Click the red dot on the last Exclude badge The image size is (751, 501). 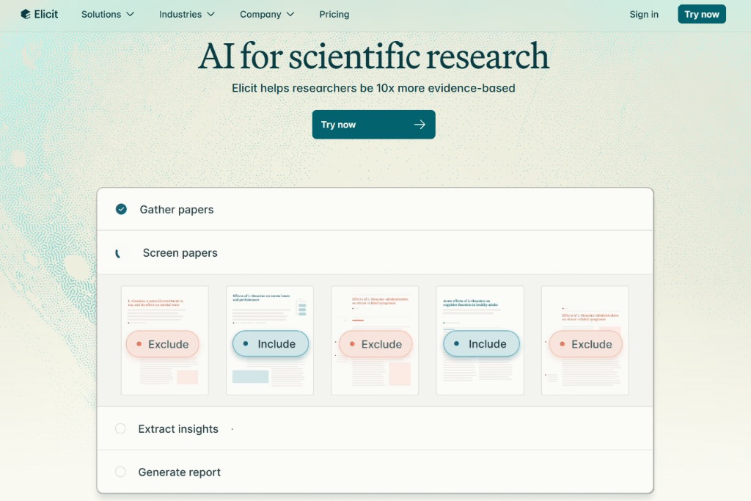pyautogui.click(x=562, y=344)
